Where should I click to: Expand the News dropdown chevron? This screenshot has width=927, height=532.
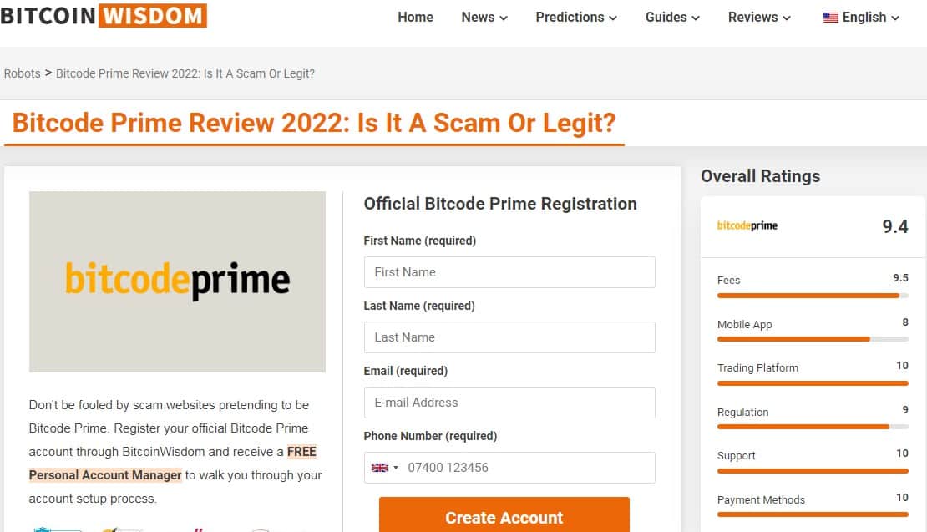pos(502,18)
